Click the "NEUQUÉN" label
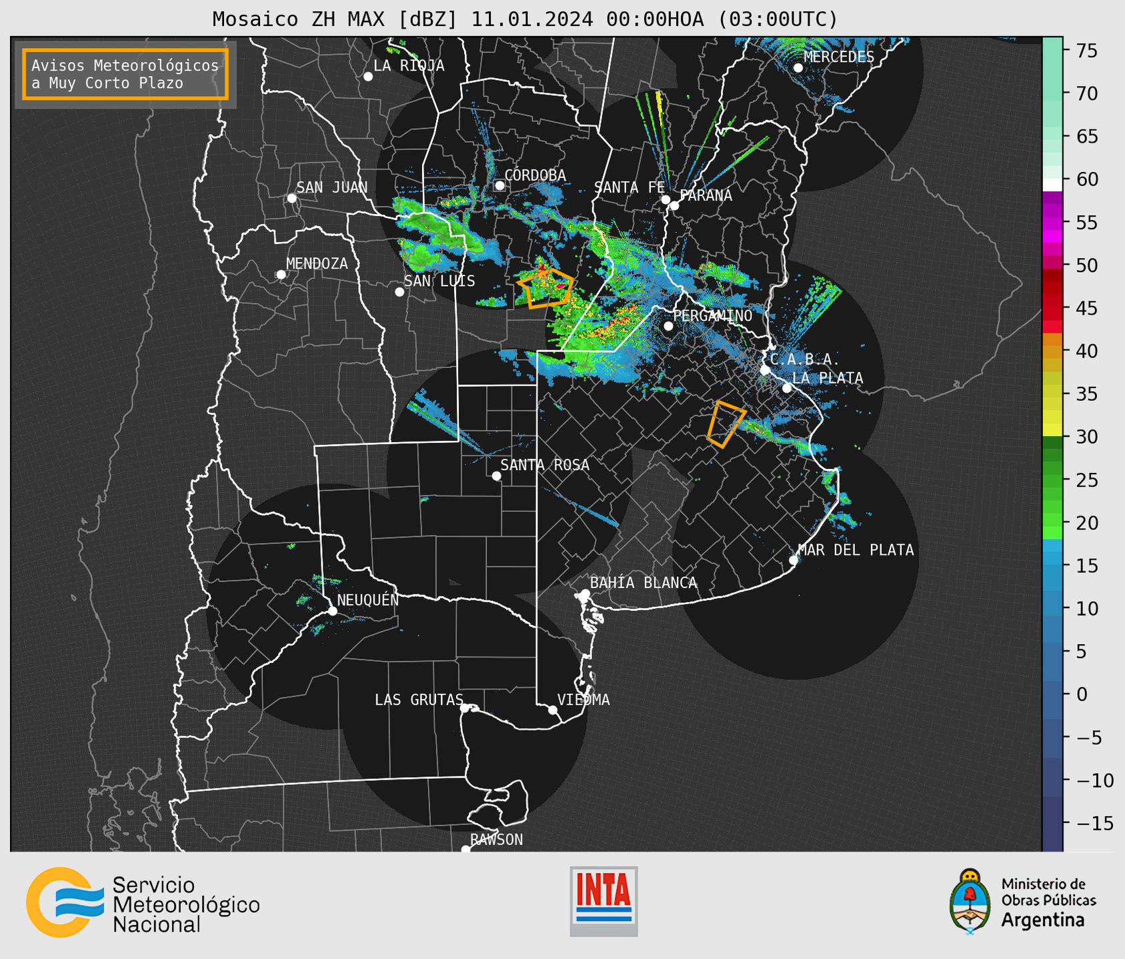1125x959 pixels. click(x=368, y=600)
